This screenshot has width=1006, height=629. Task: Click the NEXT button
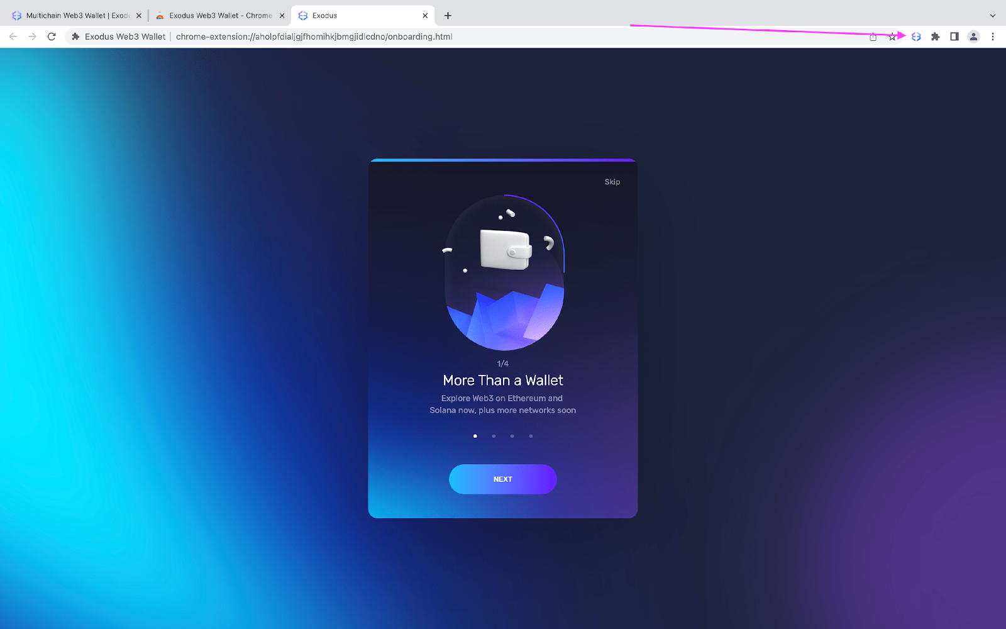click(503, 479)
